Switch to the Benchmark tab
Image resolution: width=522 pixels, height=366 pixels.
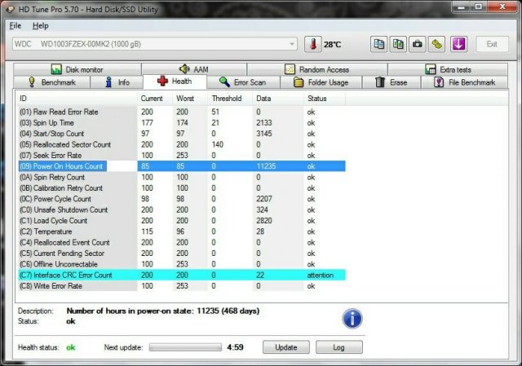pos(51,82)
